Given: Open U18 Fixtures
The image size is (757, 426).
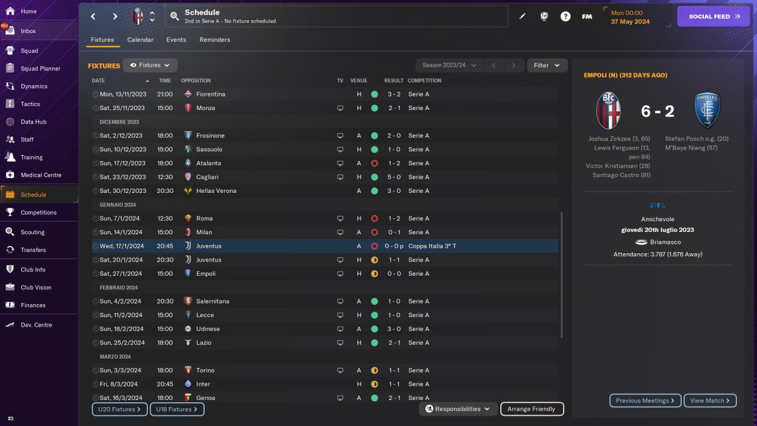Looking at the screenshot, I should [177, 409].
